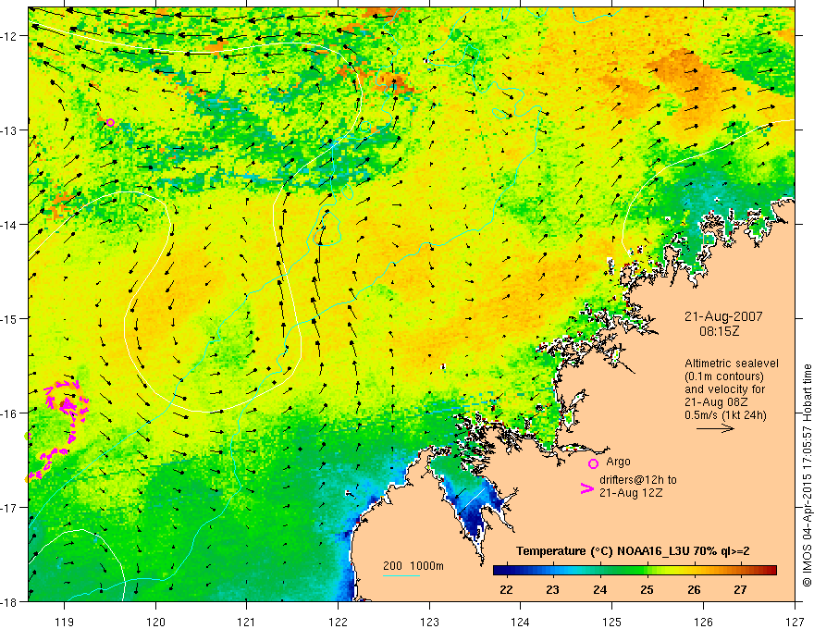Screen dimensions: 814x629
Task: Click the date text 21-Aug-2007
Action: (723, 316)
